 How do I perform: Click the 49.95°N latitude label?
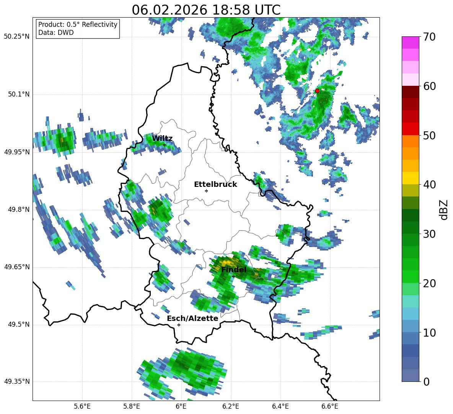pyautogui.click(x=17, y=152)
